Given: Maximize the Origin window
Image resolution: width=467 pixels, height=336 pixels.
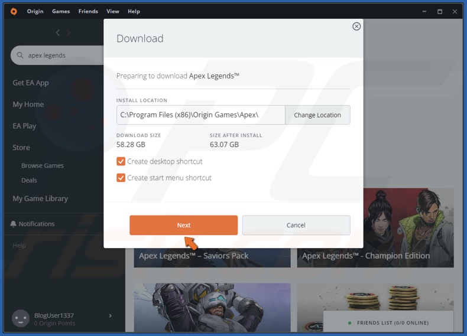Looking at the screenshot, I should [439, 11].
